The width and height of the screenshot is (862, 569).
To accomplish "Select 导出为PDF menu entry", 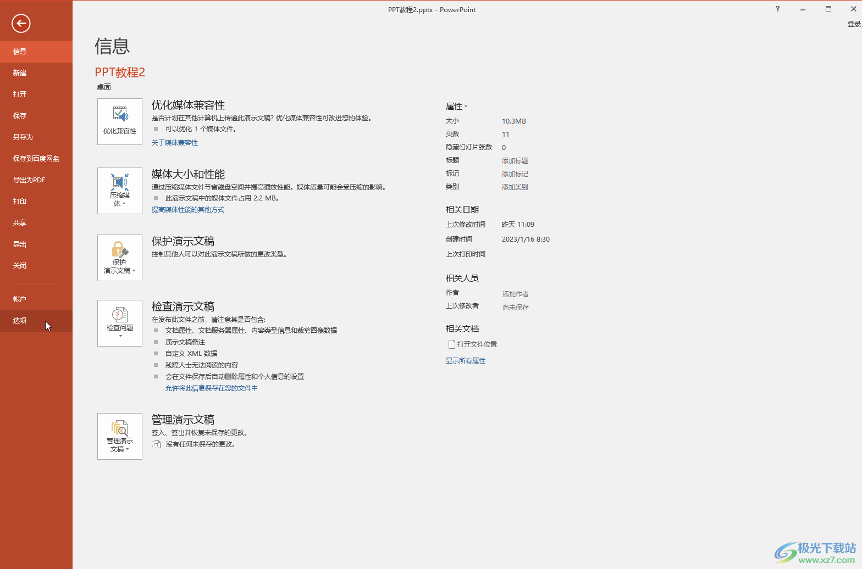I will click(36, 180).
